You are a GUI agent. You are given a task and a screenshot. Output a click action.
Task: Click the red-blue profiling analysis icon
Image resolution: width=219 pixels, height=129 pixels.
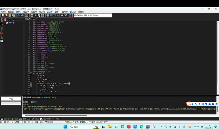(x=70, y=15)
